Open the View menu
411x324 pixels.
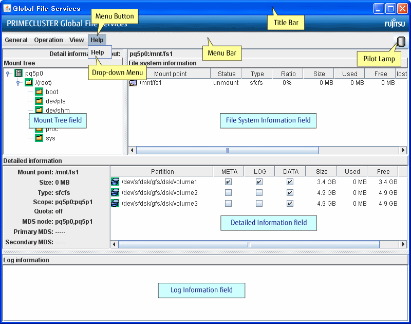(x=77, y=40)
